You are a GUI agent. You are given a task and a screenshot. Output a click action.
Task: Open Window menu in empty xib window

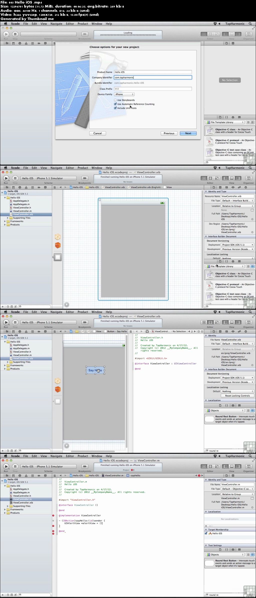(97, 168)
